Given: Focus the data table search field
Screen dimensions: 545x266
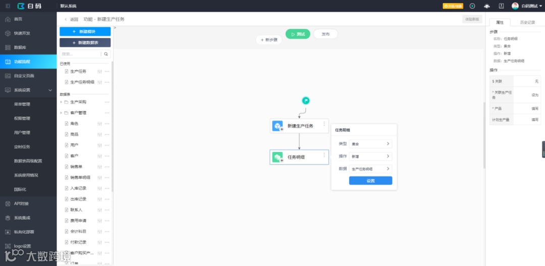Looking at the screenshot, I should [81, 54].
